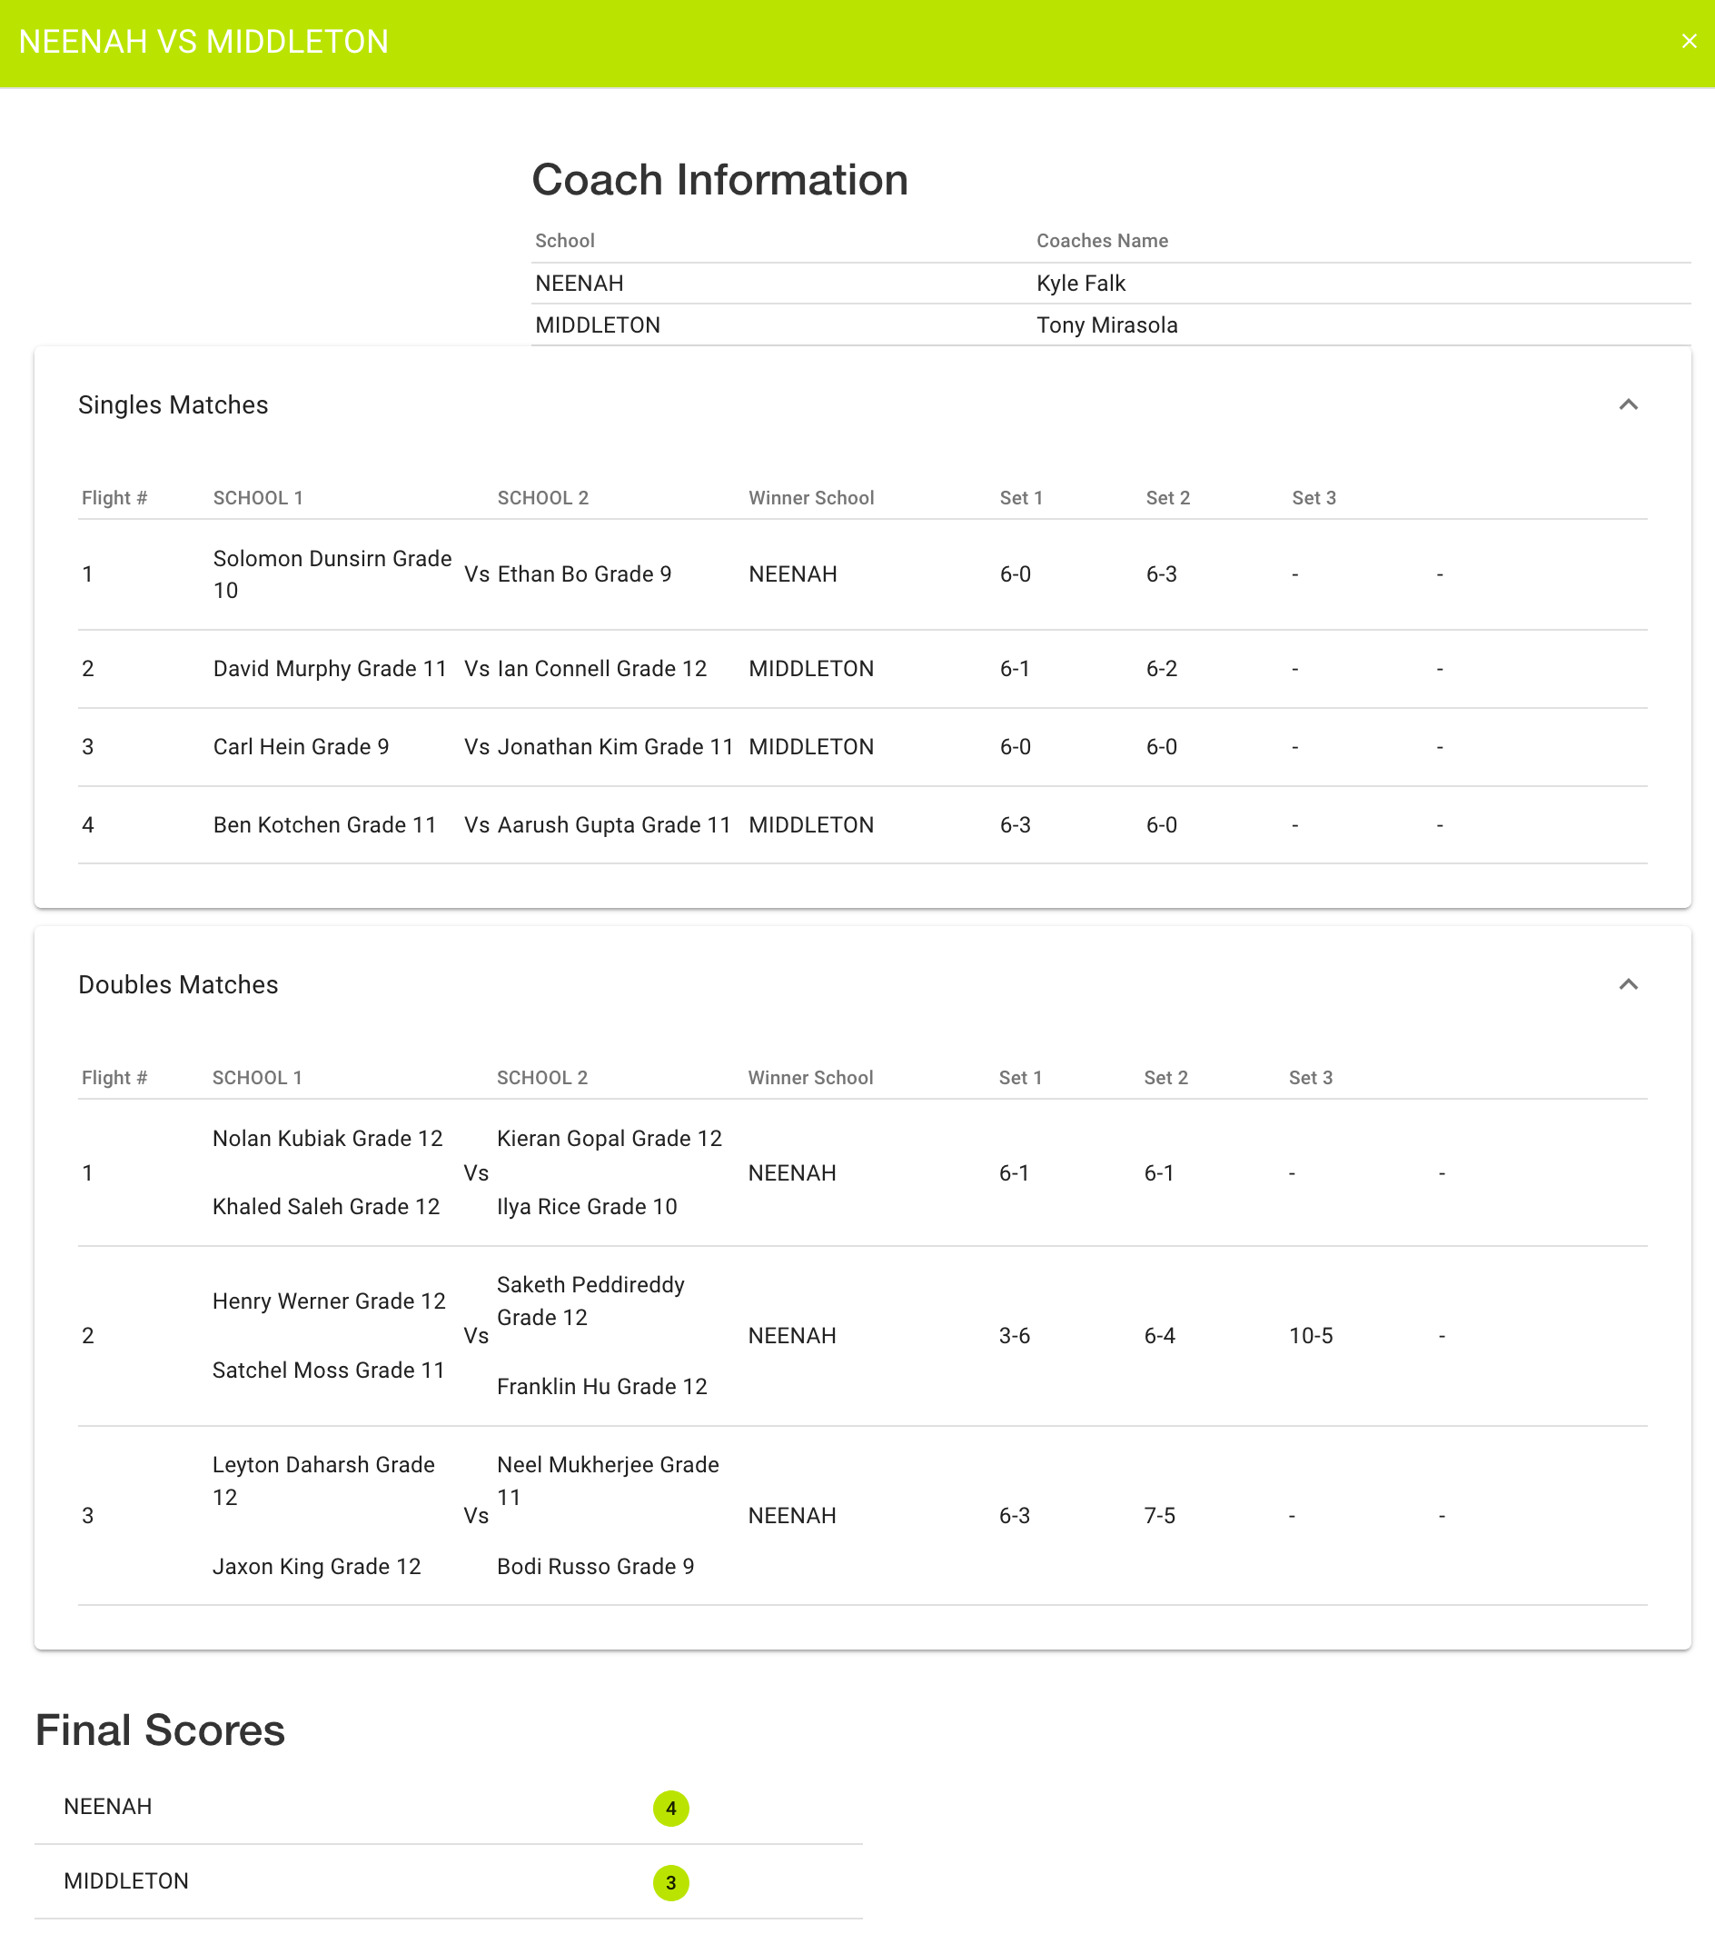
Task: Collapse the Doubles Matches panel chevron
Action: pyautogui.click(x=1627, y=985)
